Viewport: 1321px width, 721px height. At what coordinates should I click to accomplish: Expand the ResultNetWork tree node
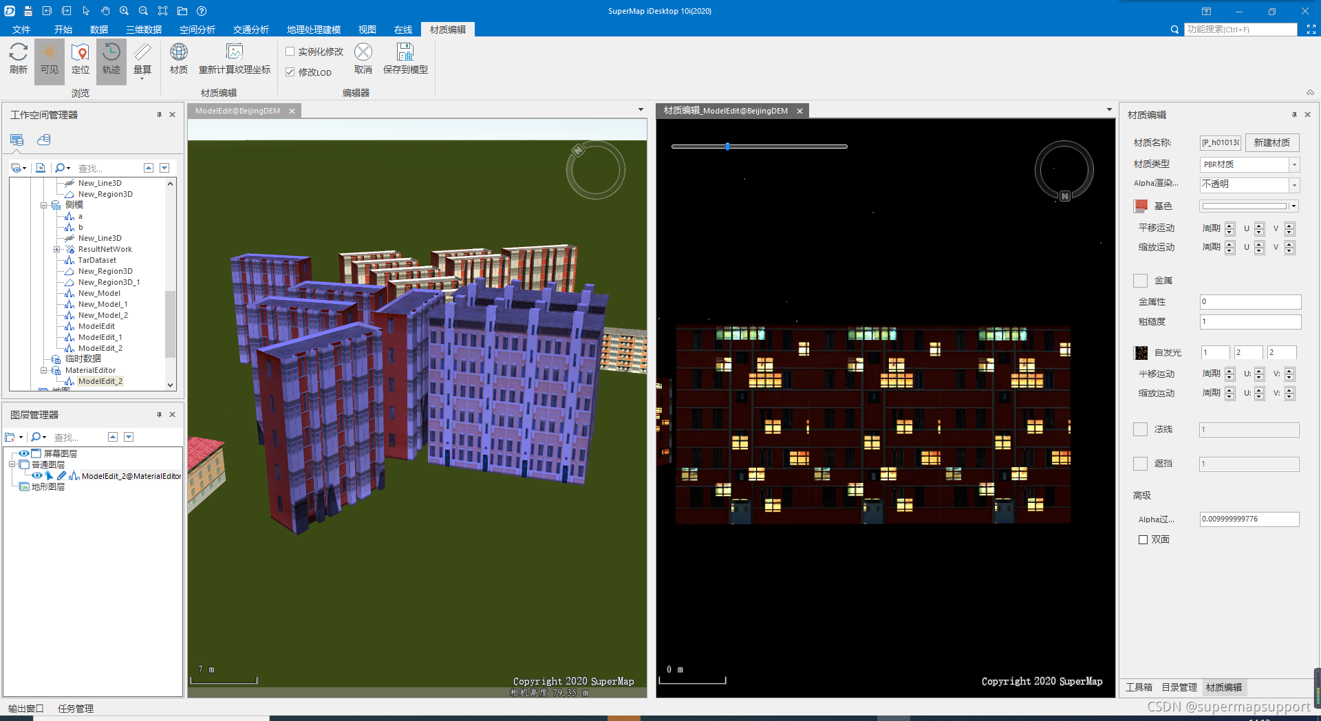pyautogui.click(x=57, y=249)
